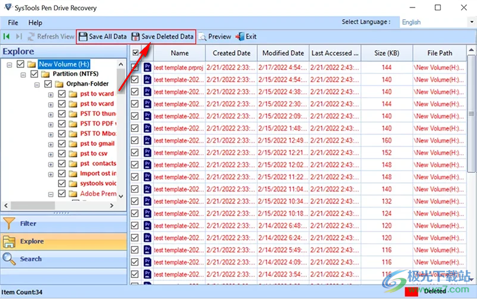Uncheck the New Volume (H:) checkbox
477x299 pixels.
click(20, 64)
